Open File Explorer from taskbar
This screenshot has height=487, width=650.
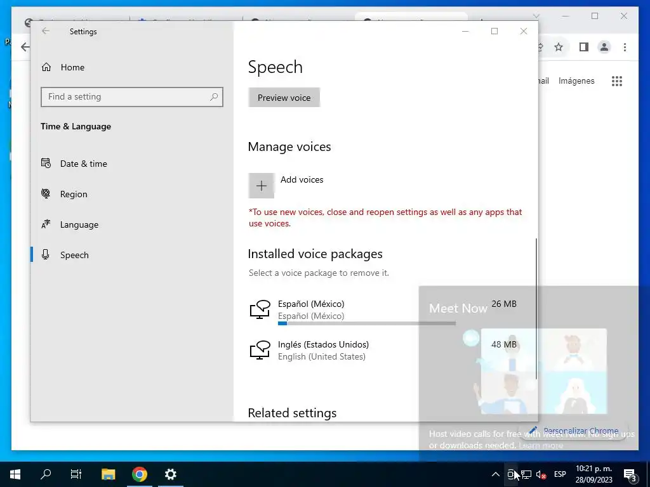point(108,474)
